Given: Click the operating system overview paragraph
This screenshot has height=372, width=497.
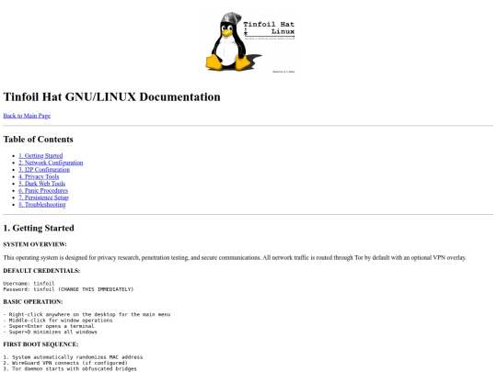Looking at the screenshot, I should pos(235,258).
